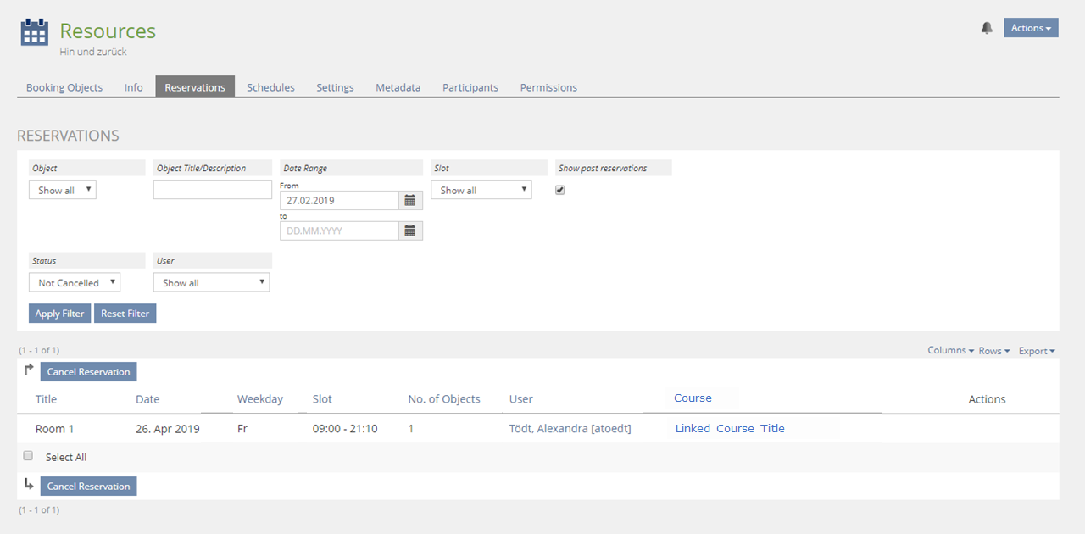Open the 'to' date calendar picker

410,231
